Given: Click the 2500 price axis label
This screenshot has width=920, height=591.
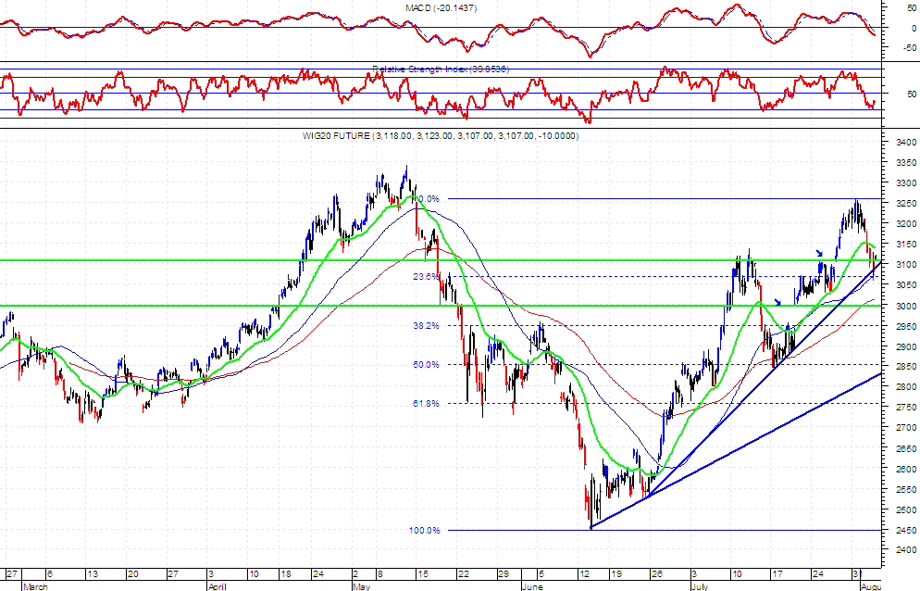Looking at the screenshot, I should pos(906,509).
